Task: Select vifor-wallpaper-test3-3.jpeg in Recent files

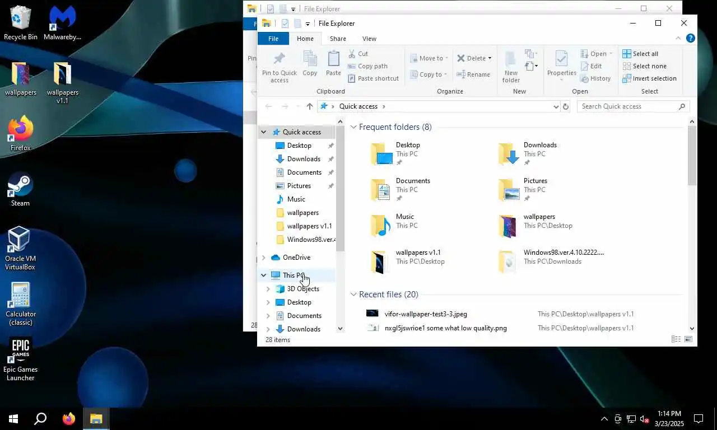Action: coord(426,314)
